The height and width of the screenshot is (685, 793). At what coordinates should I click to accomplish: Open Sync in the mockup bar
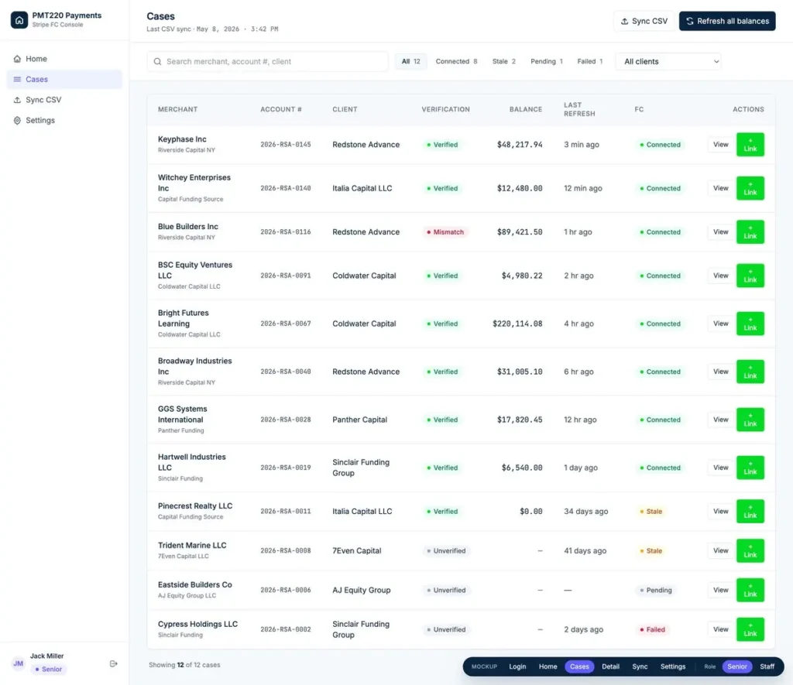639,666
